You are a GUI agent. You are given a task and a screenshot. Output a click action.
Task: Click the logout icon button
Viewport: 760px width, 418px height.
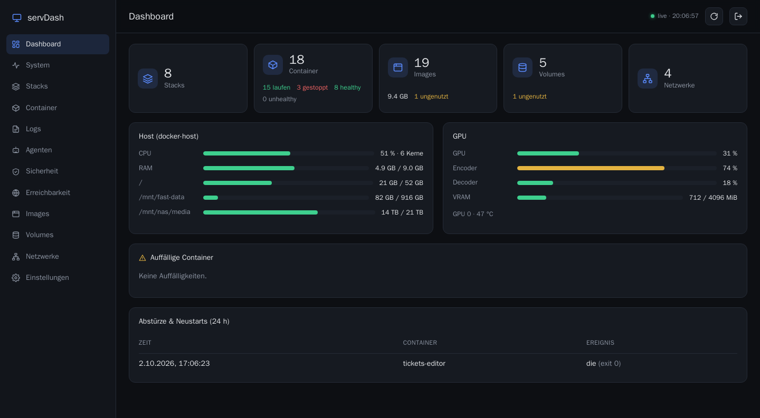coord(738,16)
